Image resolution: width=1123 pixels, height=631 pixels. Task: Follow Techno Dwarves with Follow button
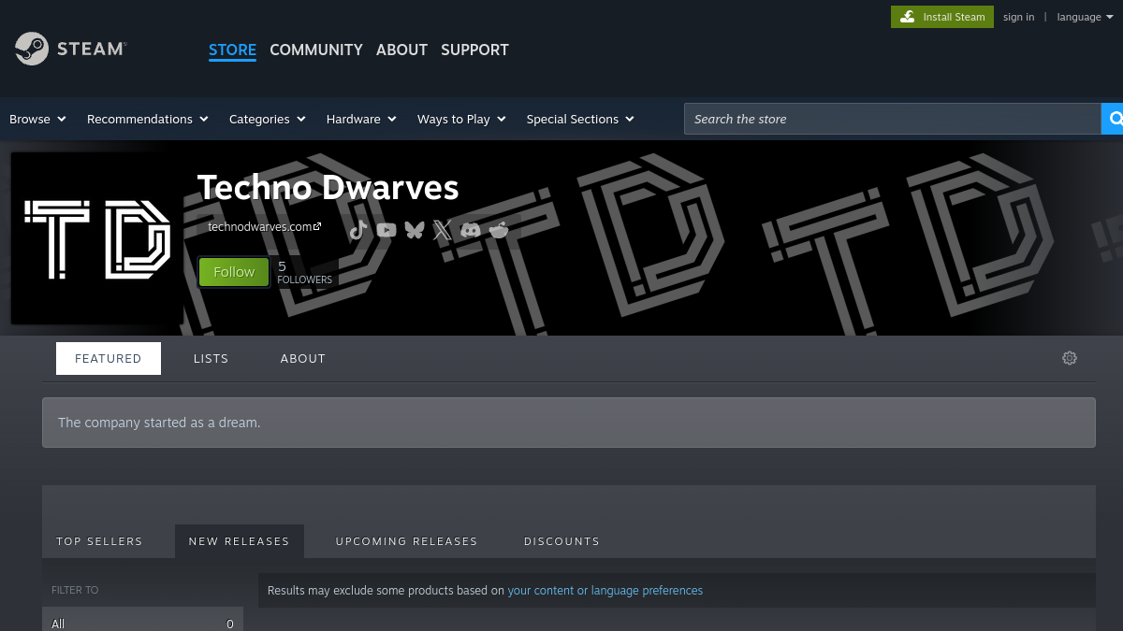234,272
